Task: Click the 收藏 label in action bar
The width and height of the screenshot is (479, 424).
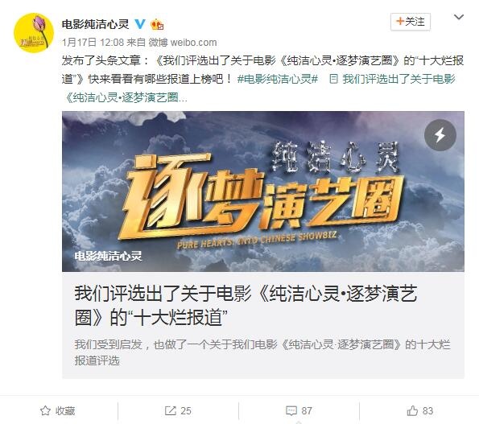Action: pos(65,411)
